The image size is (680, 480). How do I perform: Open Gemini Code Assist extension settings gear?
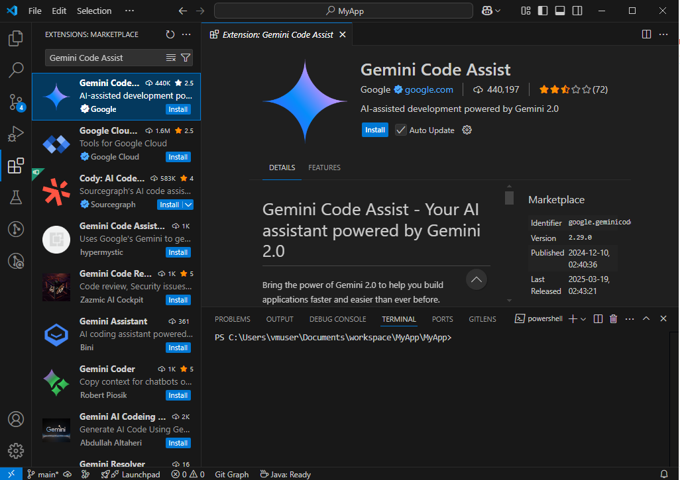[467, 130]
